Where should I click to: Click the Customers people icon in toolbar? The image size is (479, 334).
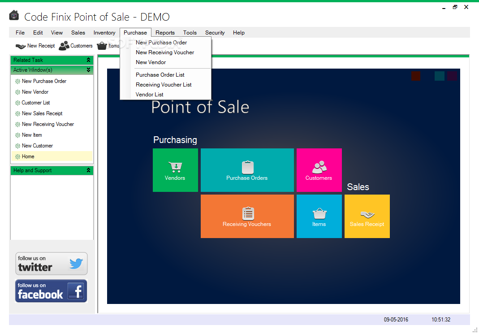click(x=64, y=46)
